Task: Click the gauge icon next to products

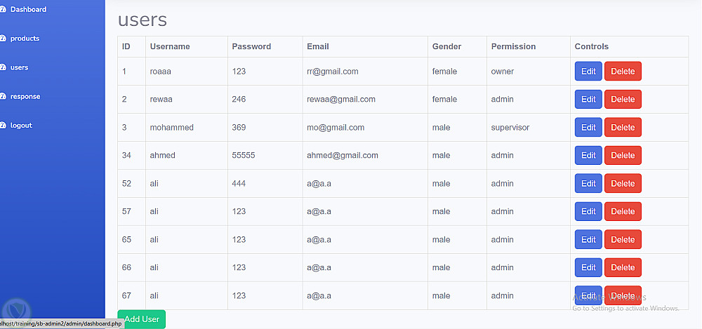Action: click(3, 39)
